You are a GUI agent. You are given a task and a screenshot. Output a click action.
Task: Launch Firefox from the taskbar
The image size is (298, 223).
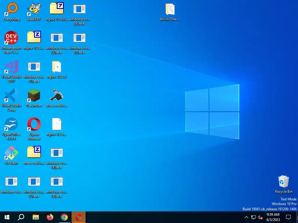pos(50,217)
